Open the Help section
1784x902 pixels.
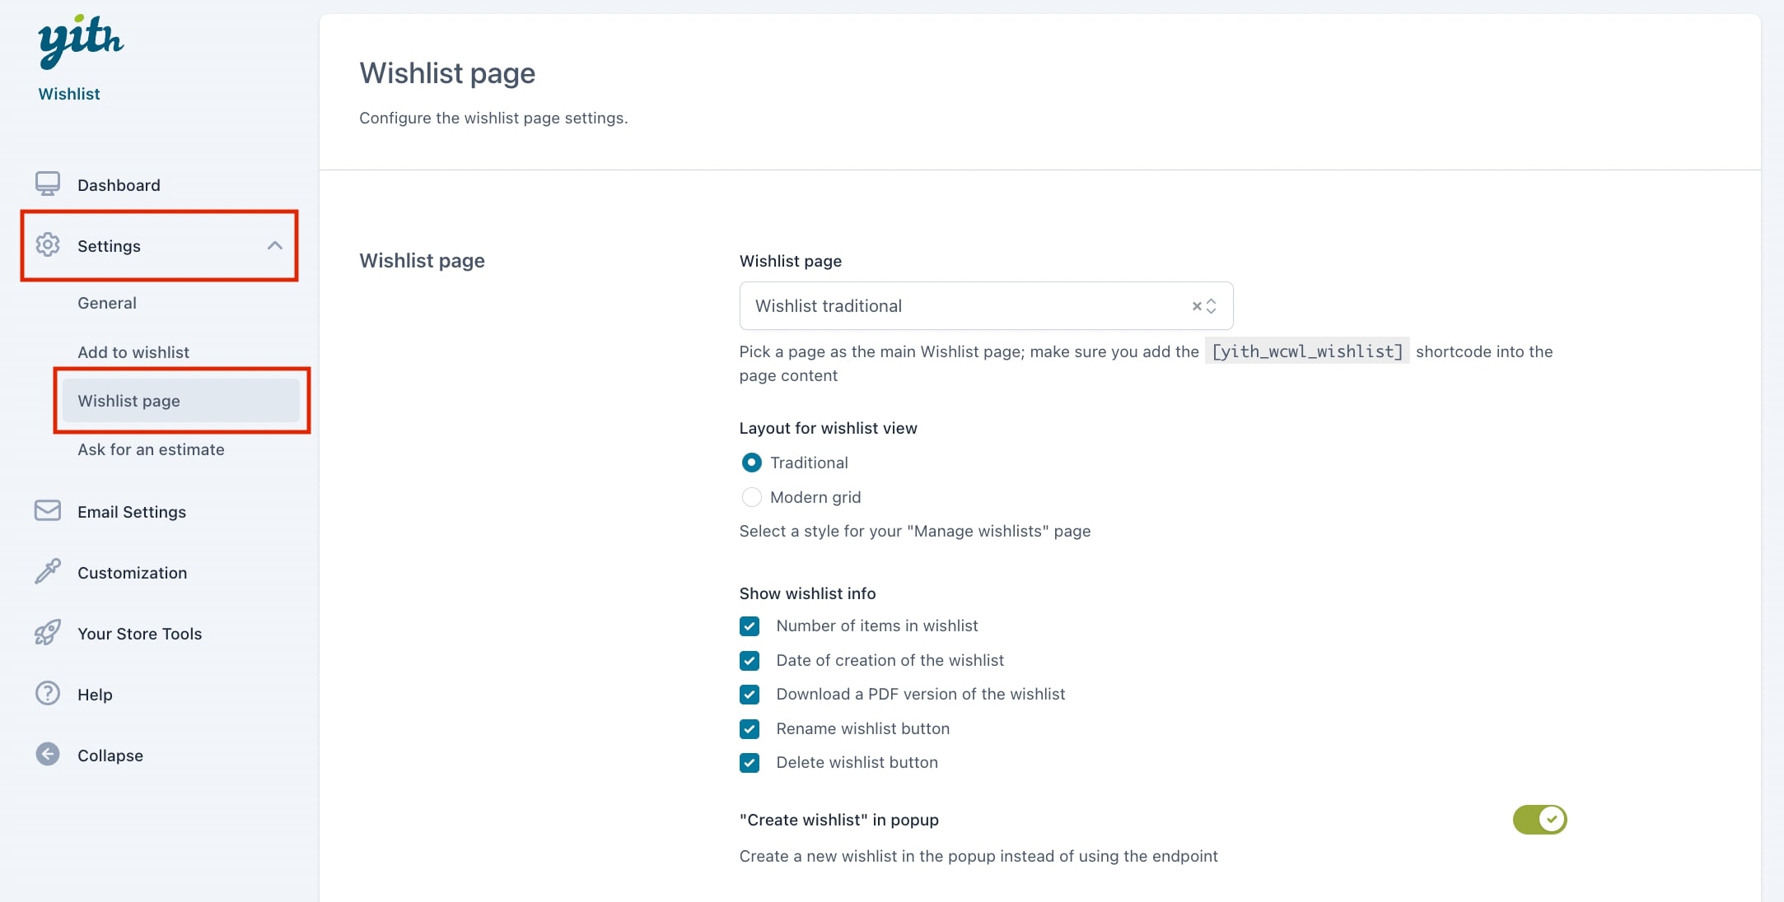point(95,695)
